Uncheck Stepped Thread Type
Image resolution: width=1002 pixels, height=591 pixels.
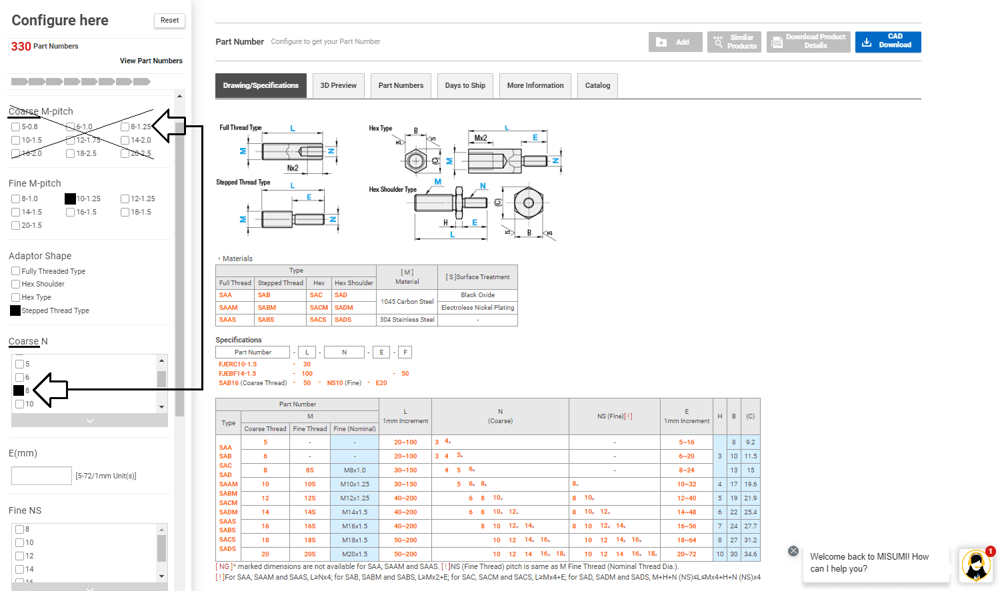point(15,310)
